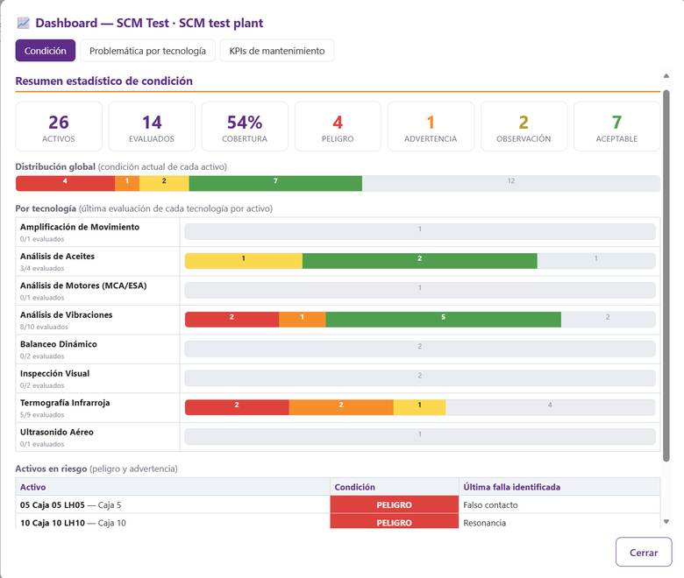Select the 4 Peligro card

click(338, 127)
